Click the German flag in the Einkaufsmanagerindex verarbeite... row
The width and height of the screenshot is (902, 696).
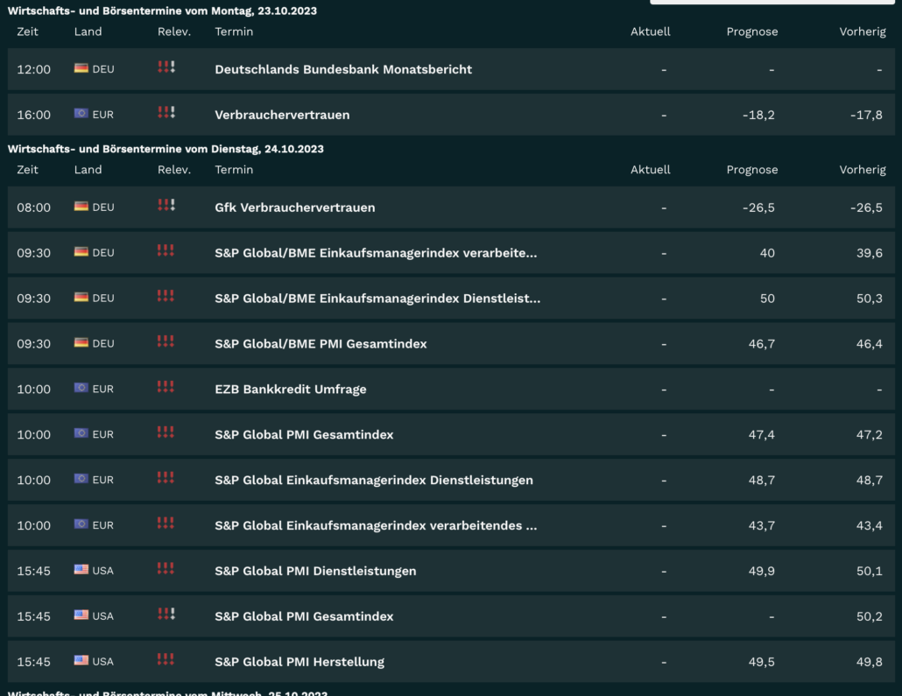point(81,252)
